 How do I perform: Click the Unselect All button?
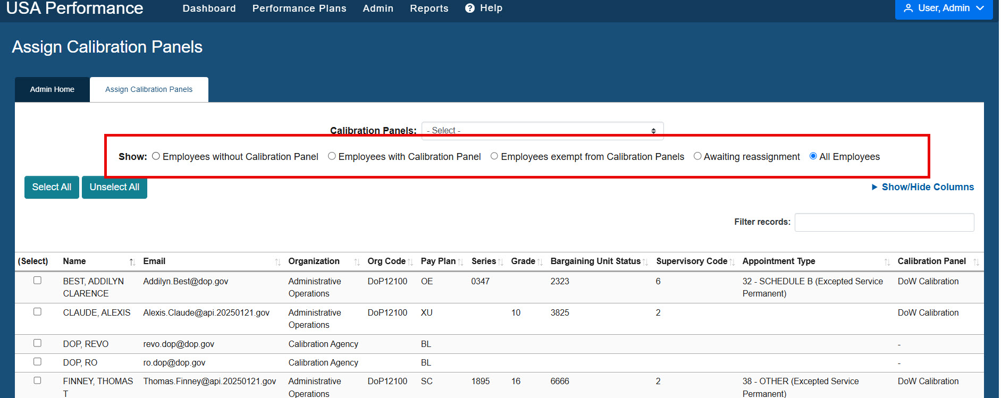point(114,187)
